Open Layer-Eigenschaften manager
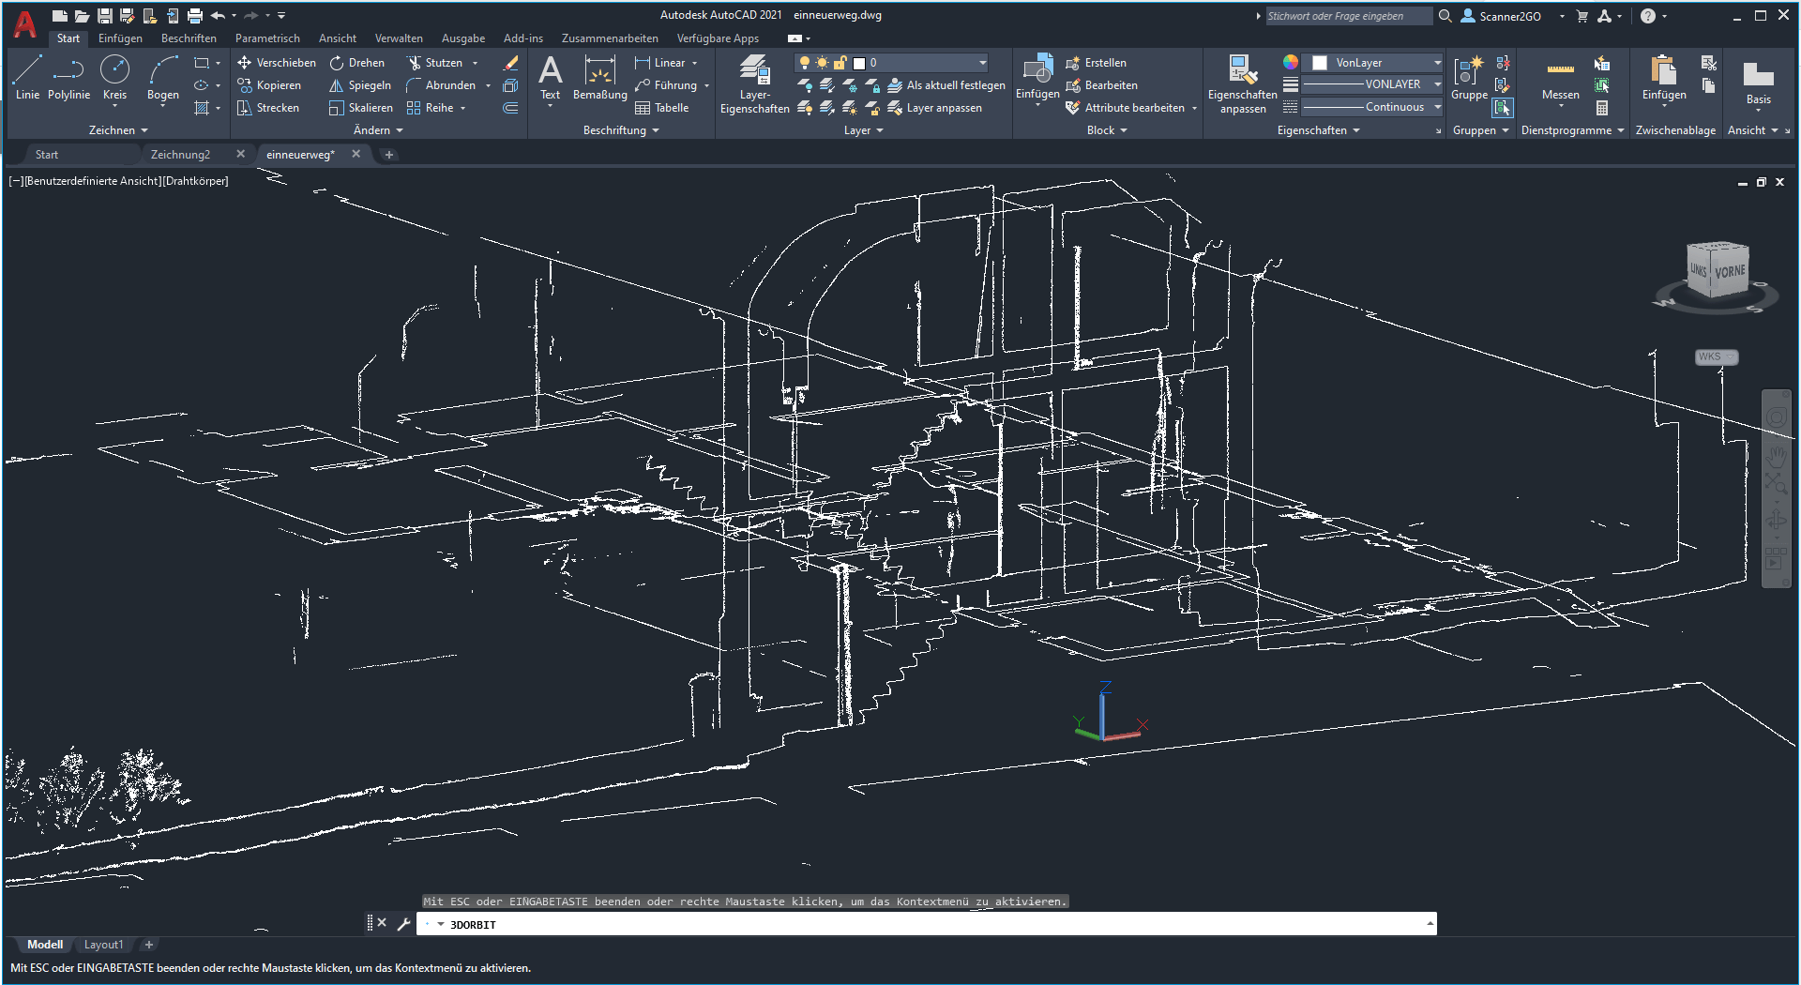Viewport: 1801px width, 985px height. point(754,84)
